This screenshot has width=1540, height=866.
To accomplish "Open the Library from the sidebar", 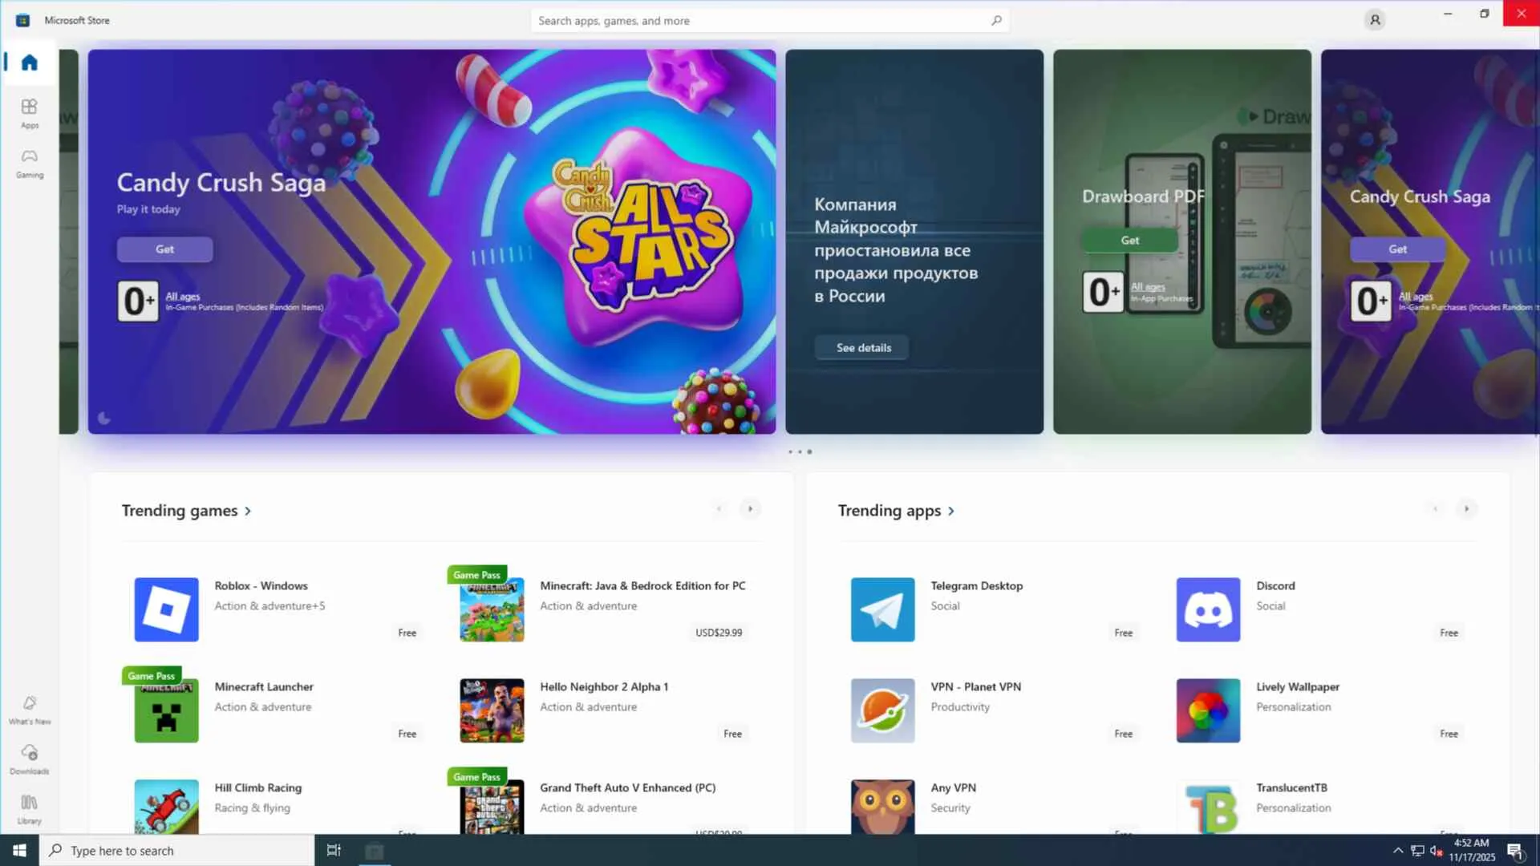I will point(30,808).
